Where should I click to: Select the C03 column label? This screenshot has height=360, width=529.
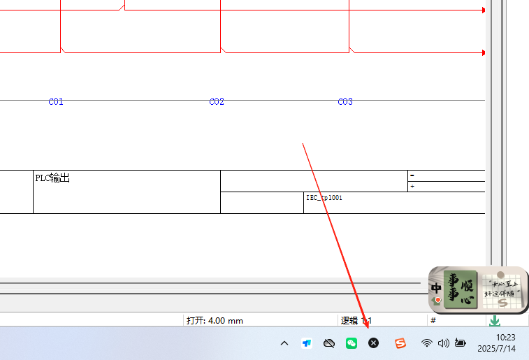[x=345, y=102]
